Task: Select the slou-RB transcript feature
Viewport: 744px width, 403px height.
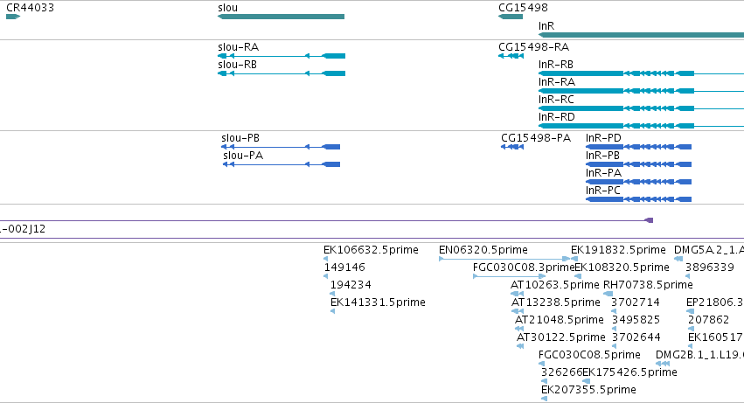Action: click(282, 73)
